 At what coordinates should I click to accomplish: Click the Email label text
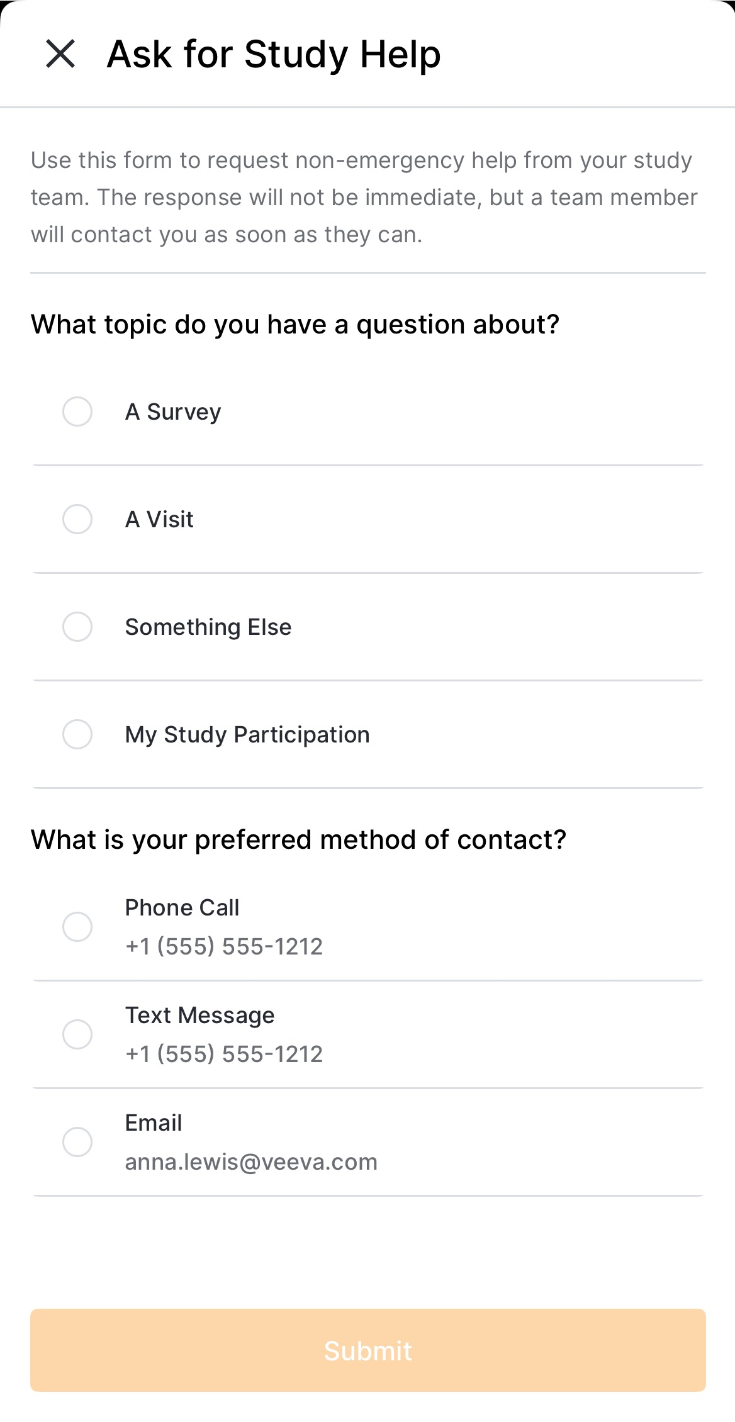pos(154,1123)
